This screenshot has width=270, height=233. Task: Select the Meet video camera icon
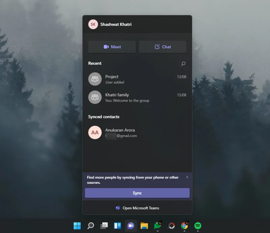(106, 47)
